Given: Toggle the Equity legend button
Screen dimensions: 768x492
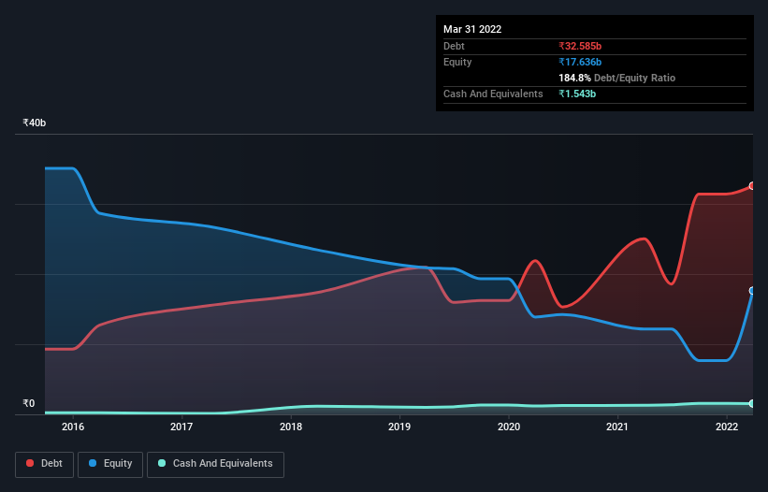Looking at the screenshot, I should point(110,464).
